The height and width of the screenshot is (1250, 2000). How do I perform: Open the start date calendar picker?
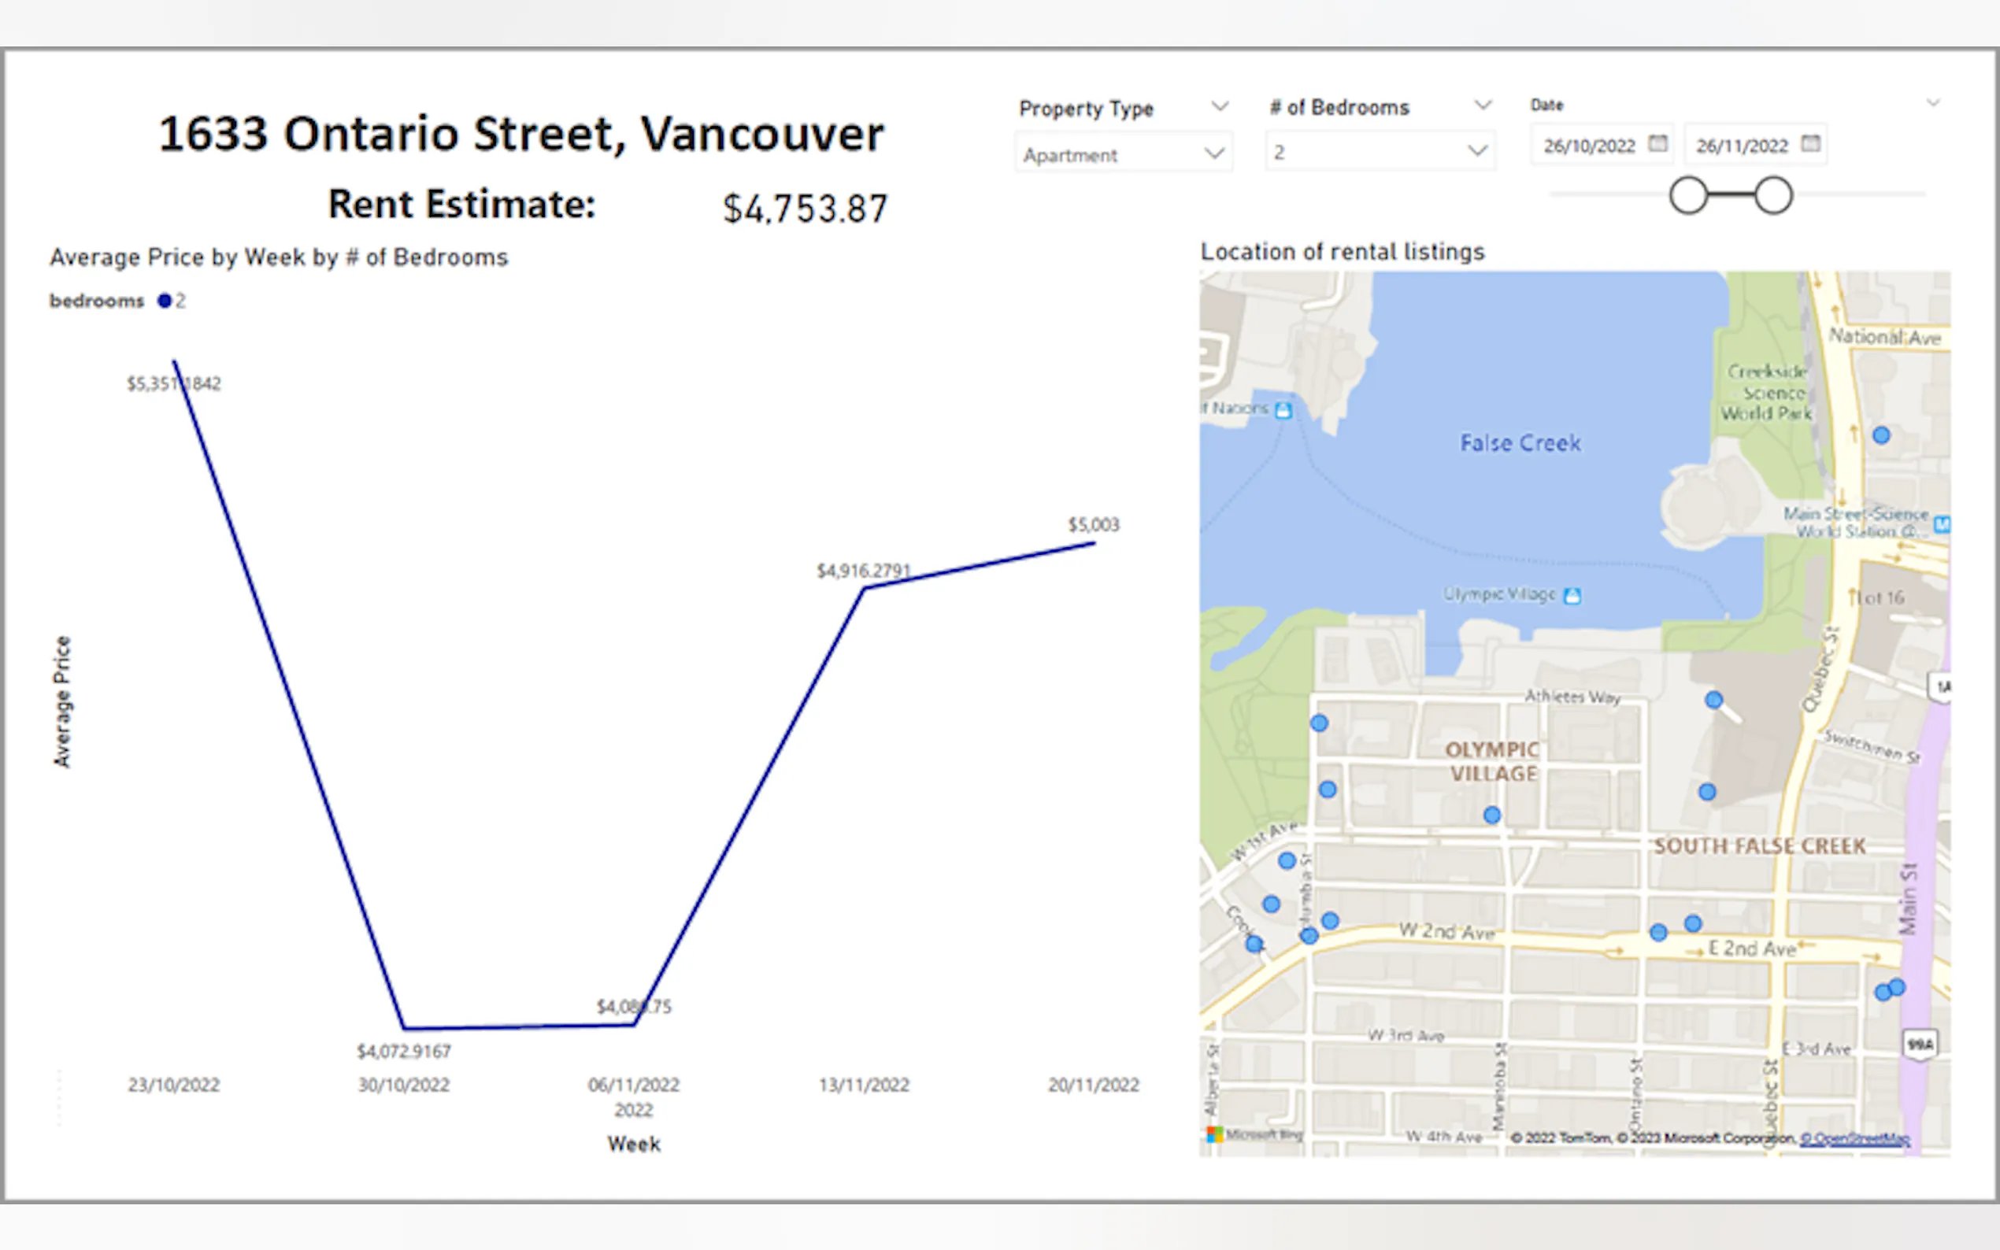pyautogui.click(x=1657, y=144)
